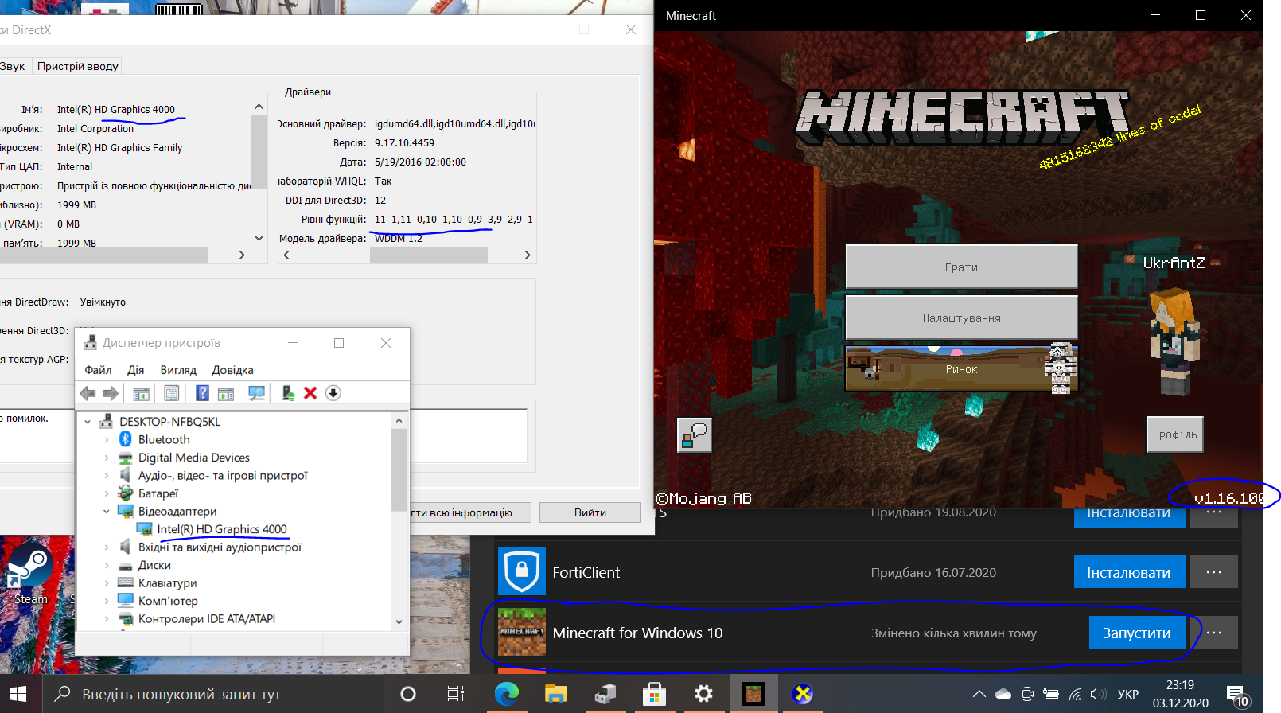Open the Steam desktop shortcut
Screen dimensions: 1281x713
(x=30, y=573)
